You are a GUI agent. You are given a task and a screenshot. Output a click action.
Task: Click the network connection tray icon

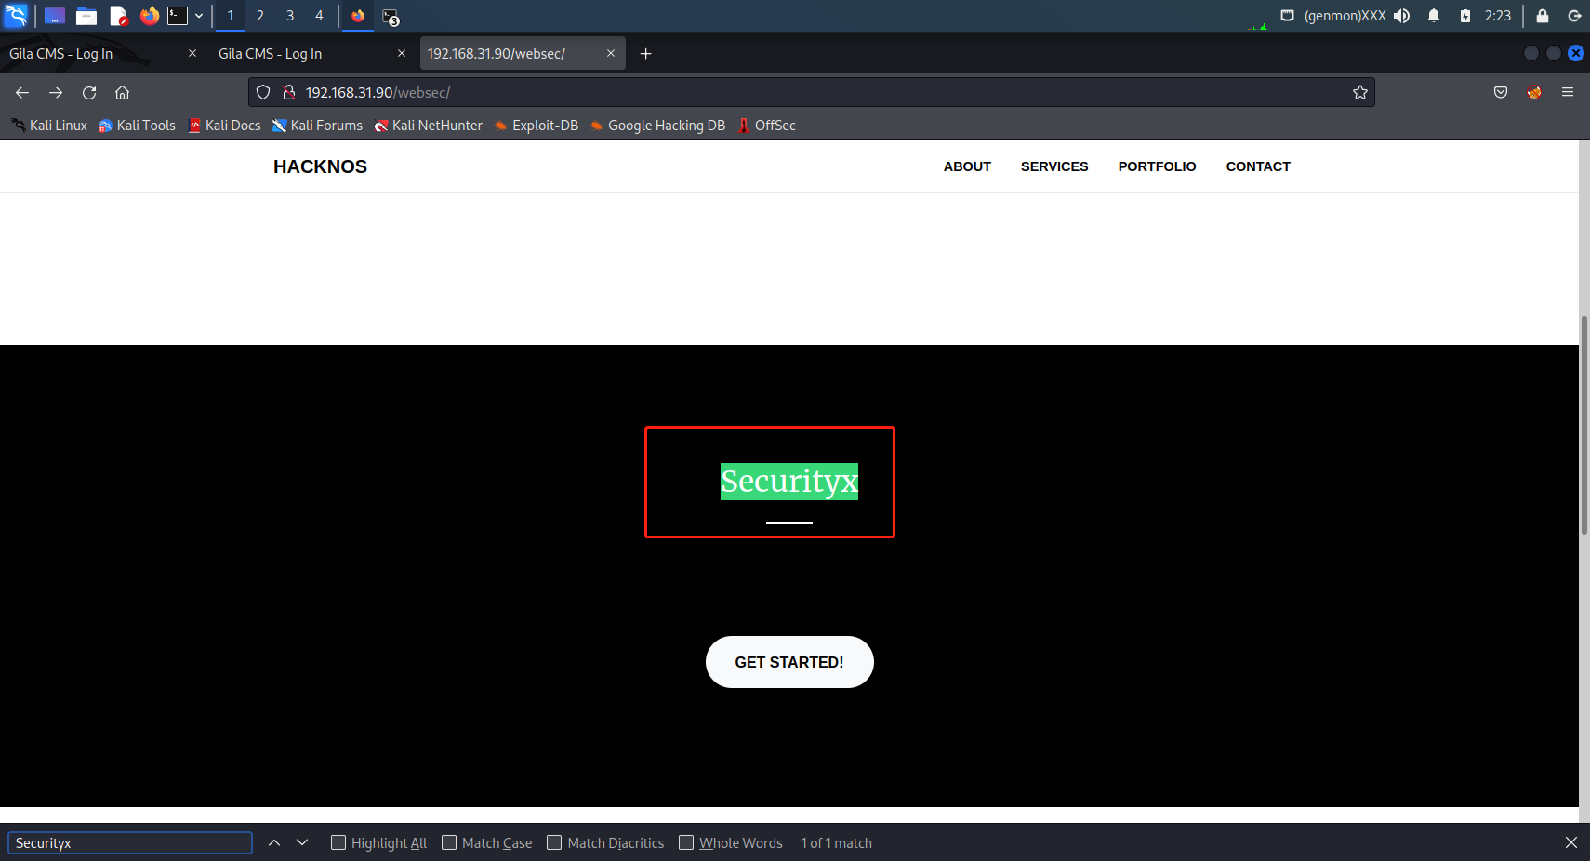point(1287,16)
